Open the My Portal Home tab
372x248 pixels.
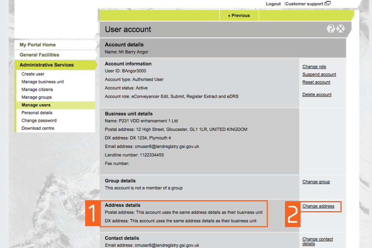pos(38,45)
